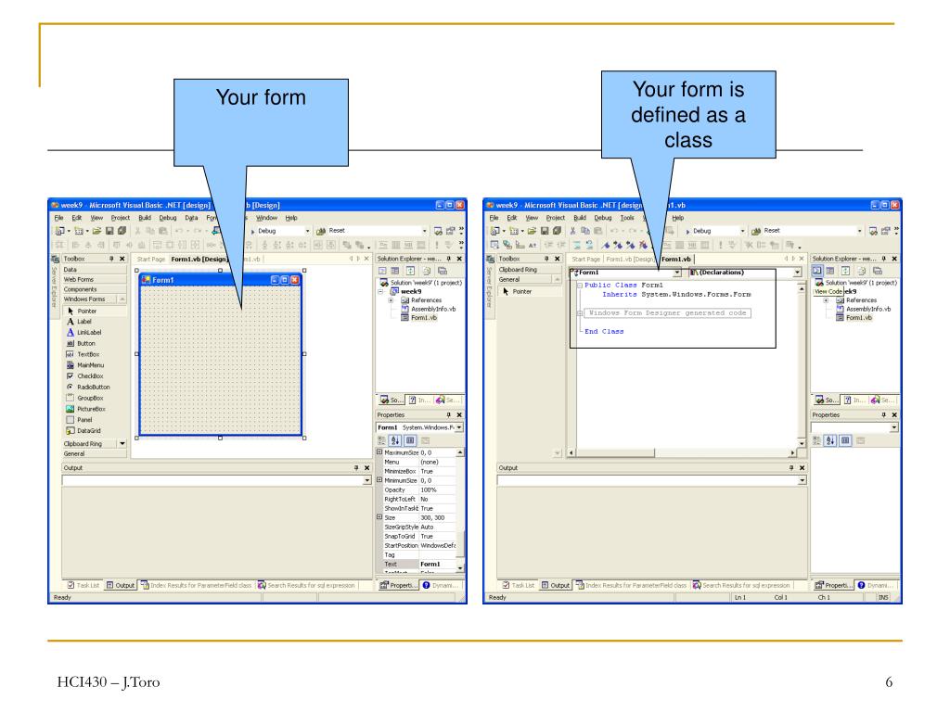Switch to Start Page tab in design-view window
This screenshot has height=712, width=950.
pos(151,260)
